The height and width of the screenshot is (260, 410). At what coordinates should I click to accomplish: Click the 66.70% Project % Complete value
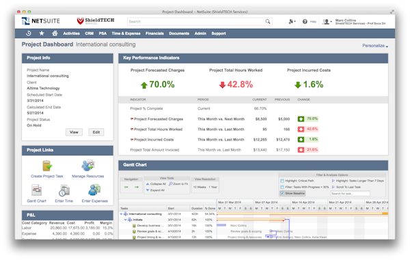pos(260,109)
